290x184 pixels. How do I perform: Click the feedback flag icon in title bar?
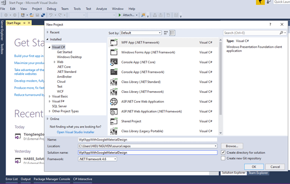coord(260,2)
